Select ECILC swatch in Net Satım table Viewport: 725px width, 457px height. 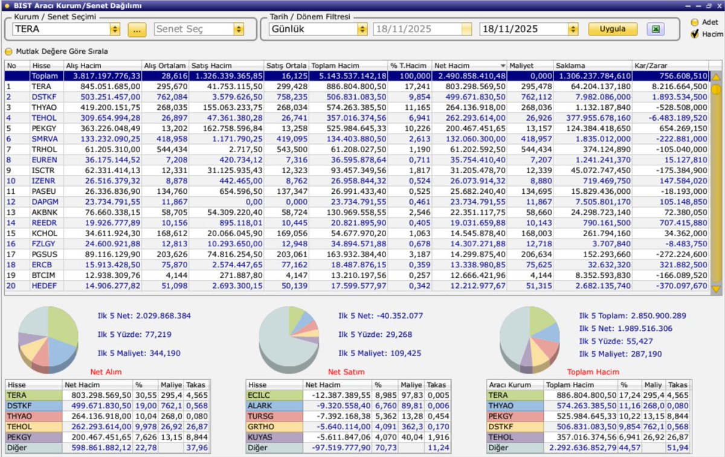(x=275, y=394)
